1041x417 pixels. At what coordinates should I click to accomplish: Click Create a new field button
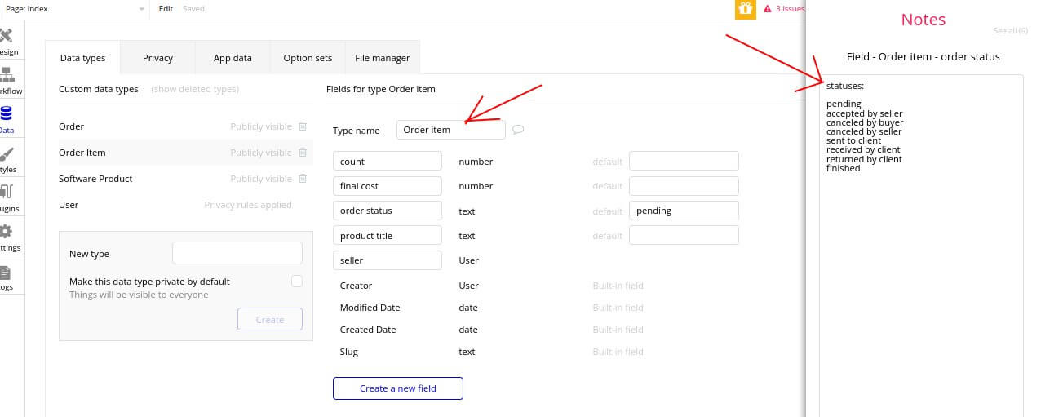pyautogui.click(x=397, y=388)
